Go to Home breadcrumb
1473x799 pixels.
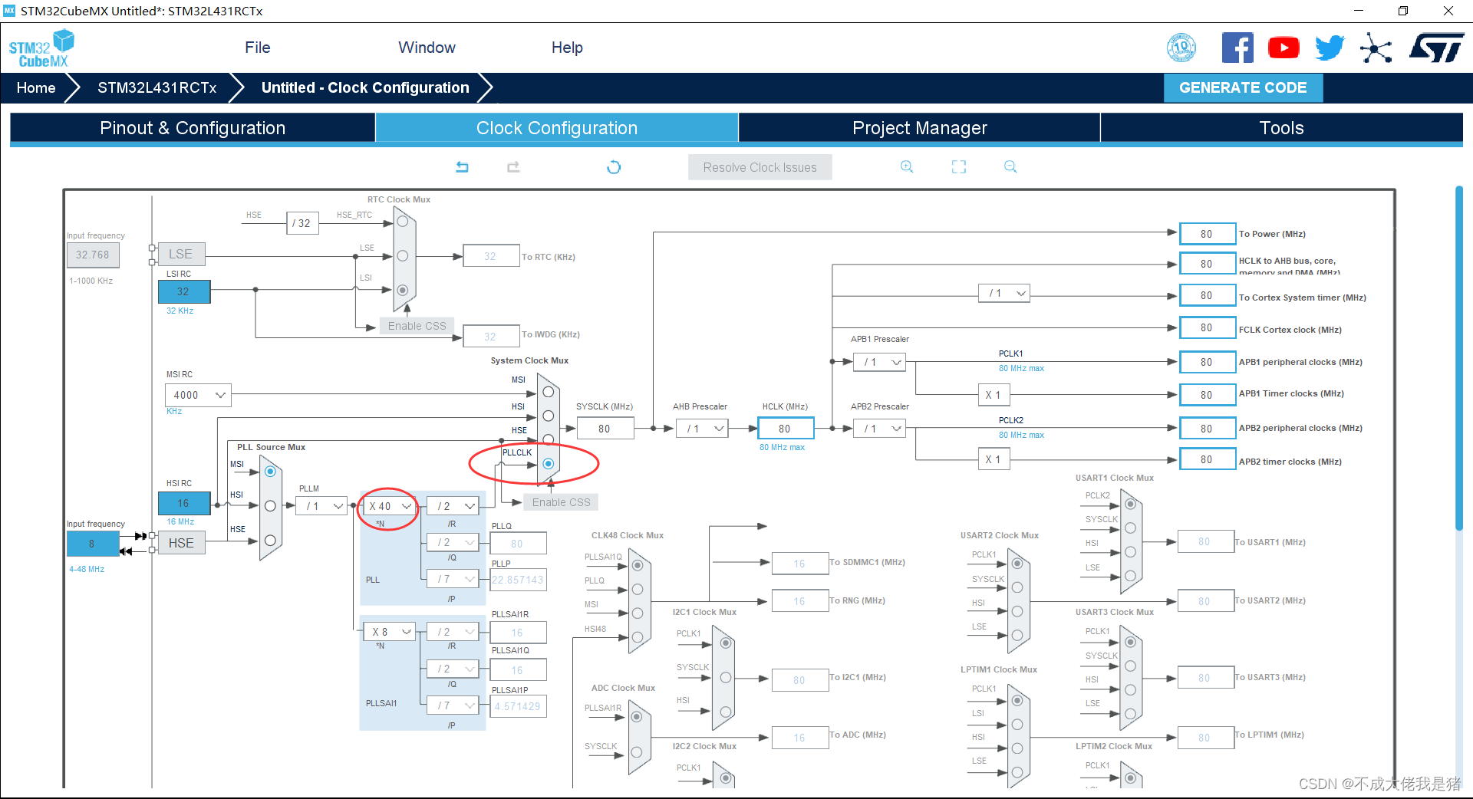click(36, 87)
